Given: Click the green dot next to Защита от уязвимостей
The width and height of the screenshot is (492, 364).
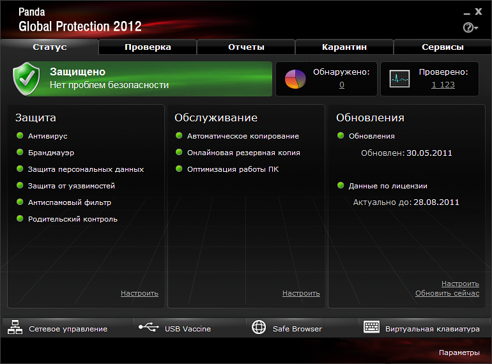Looking at the screenshot, I should (20, 185).
